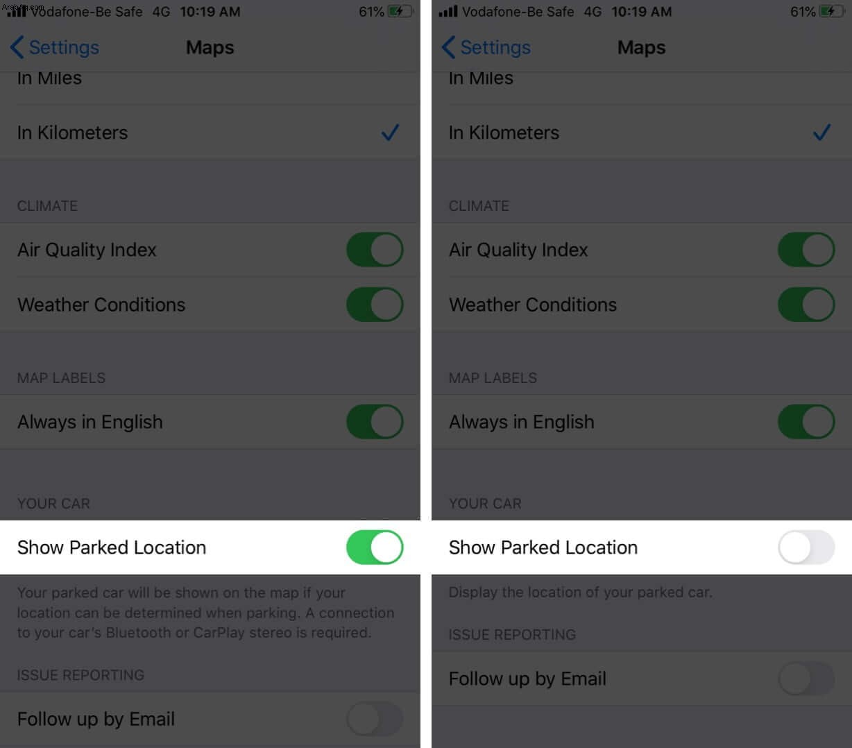Click the battery icon in the left status bar
Viewport: 852px width, 748px height.
coord(400,12)
